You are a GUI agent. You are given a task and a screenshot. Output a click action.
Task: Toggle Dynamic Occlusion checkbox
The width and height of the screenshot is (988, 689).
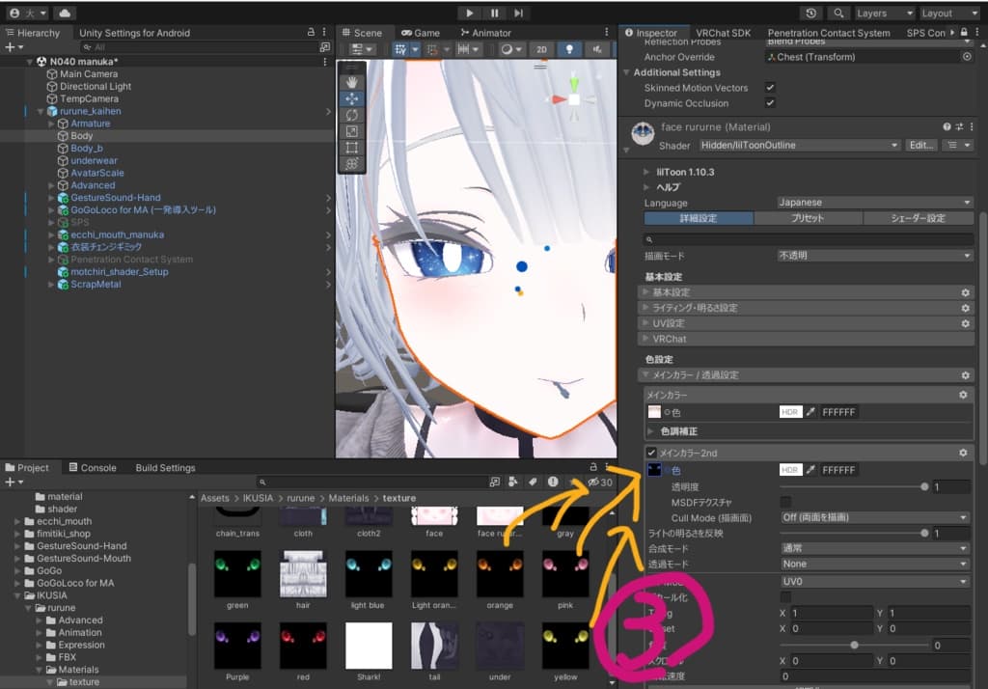[770, 102]
